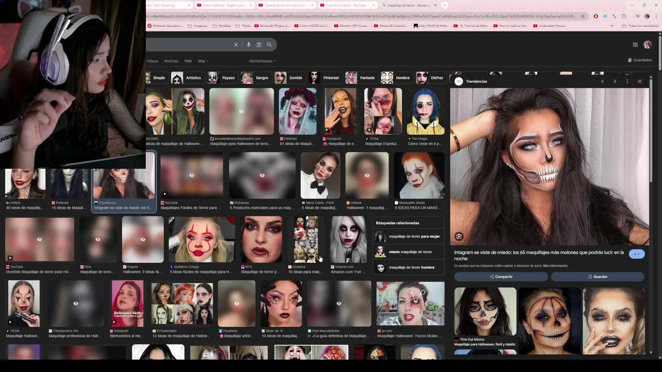
Task: Click the 'Ir' visit page button
Action: [637, 254]
